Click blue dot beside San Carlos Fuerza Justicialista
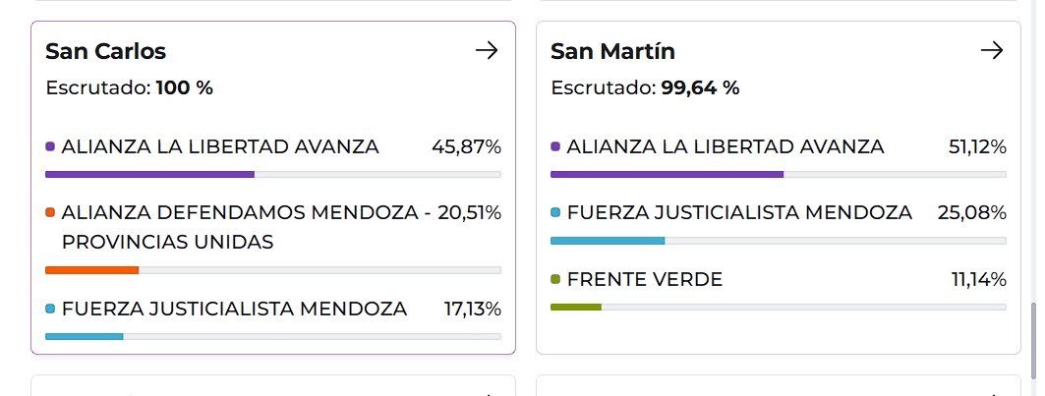 [x=50, y=309]
